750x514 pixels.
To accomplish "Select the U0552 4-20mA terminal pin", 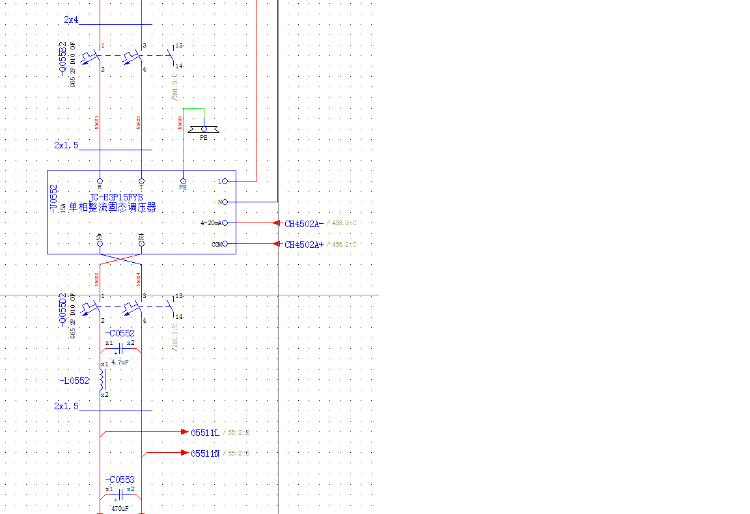I will [225, 223].
